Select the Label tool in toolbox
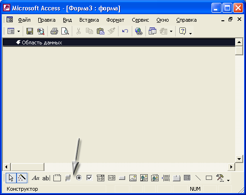The width and height of the screenshot is (246, 195). [x=35, y=178]
